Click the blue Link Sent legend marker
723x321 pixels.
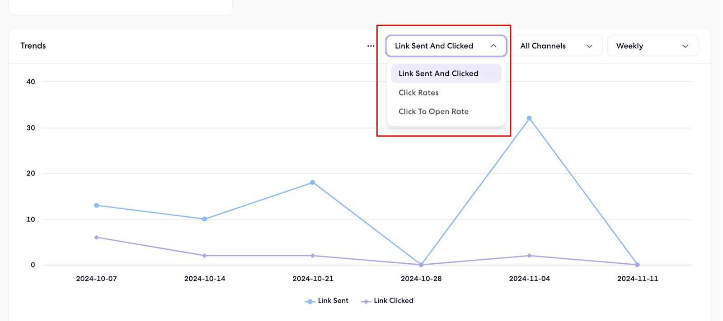tap(310, 302)
